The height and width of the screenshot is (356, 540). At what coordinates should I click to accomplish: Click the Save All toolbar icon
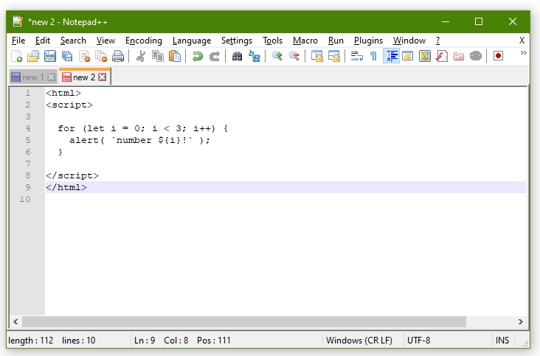(67, 56)
